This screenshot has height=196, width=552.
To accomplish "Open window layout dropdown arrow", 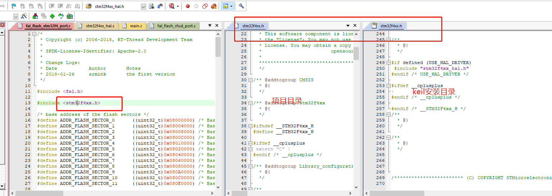I will coord(231,6).
